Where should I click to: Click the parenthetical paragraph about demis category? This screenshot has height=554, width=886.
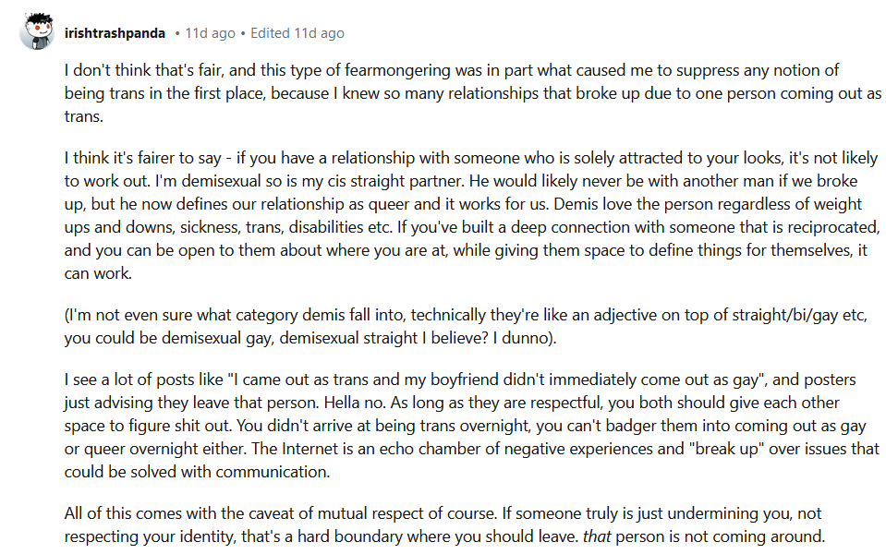click(x=466, y=326)
